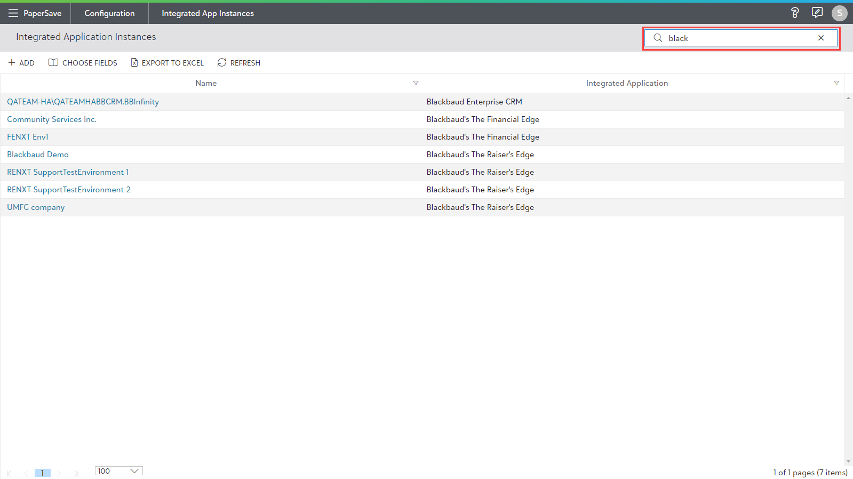Filter the Name column
Screen dimensions: 853x479
pyautogui.click(x=416, y=83)
